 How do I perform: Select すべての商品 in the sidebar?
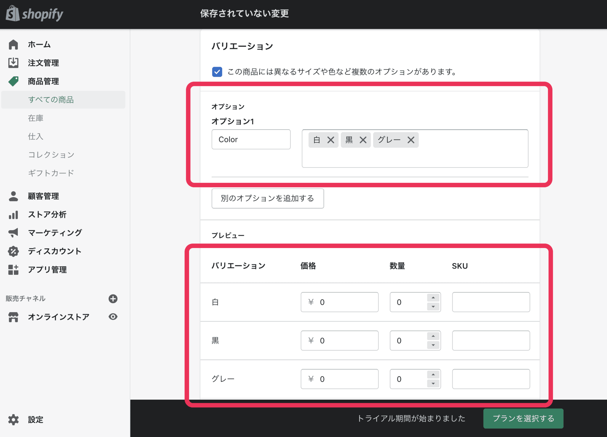click(x=51, y=100)
